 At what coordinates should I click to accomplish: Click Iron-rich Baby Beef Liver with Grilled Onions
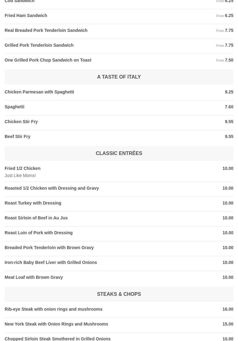pos(51,262)
